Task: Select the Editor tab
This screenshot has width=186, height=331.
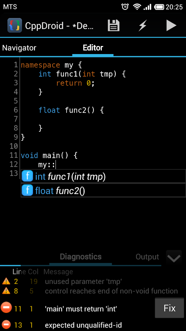Action: click(x=93, y=48)
